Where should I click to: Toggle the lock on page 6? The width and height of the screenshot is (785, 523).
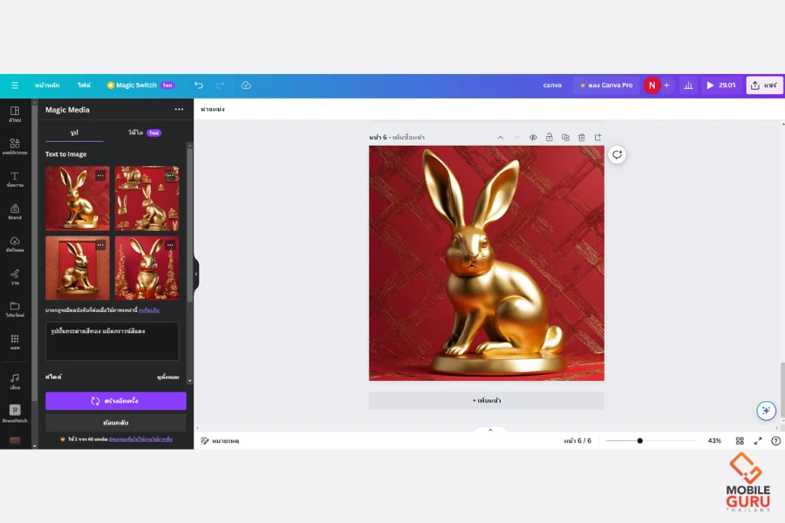[x=549, y=138]
